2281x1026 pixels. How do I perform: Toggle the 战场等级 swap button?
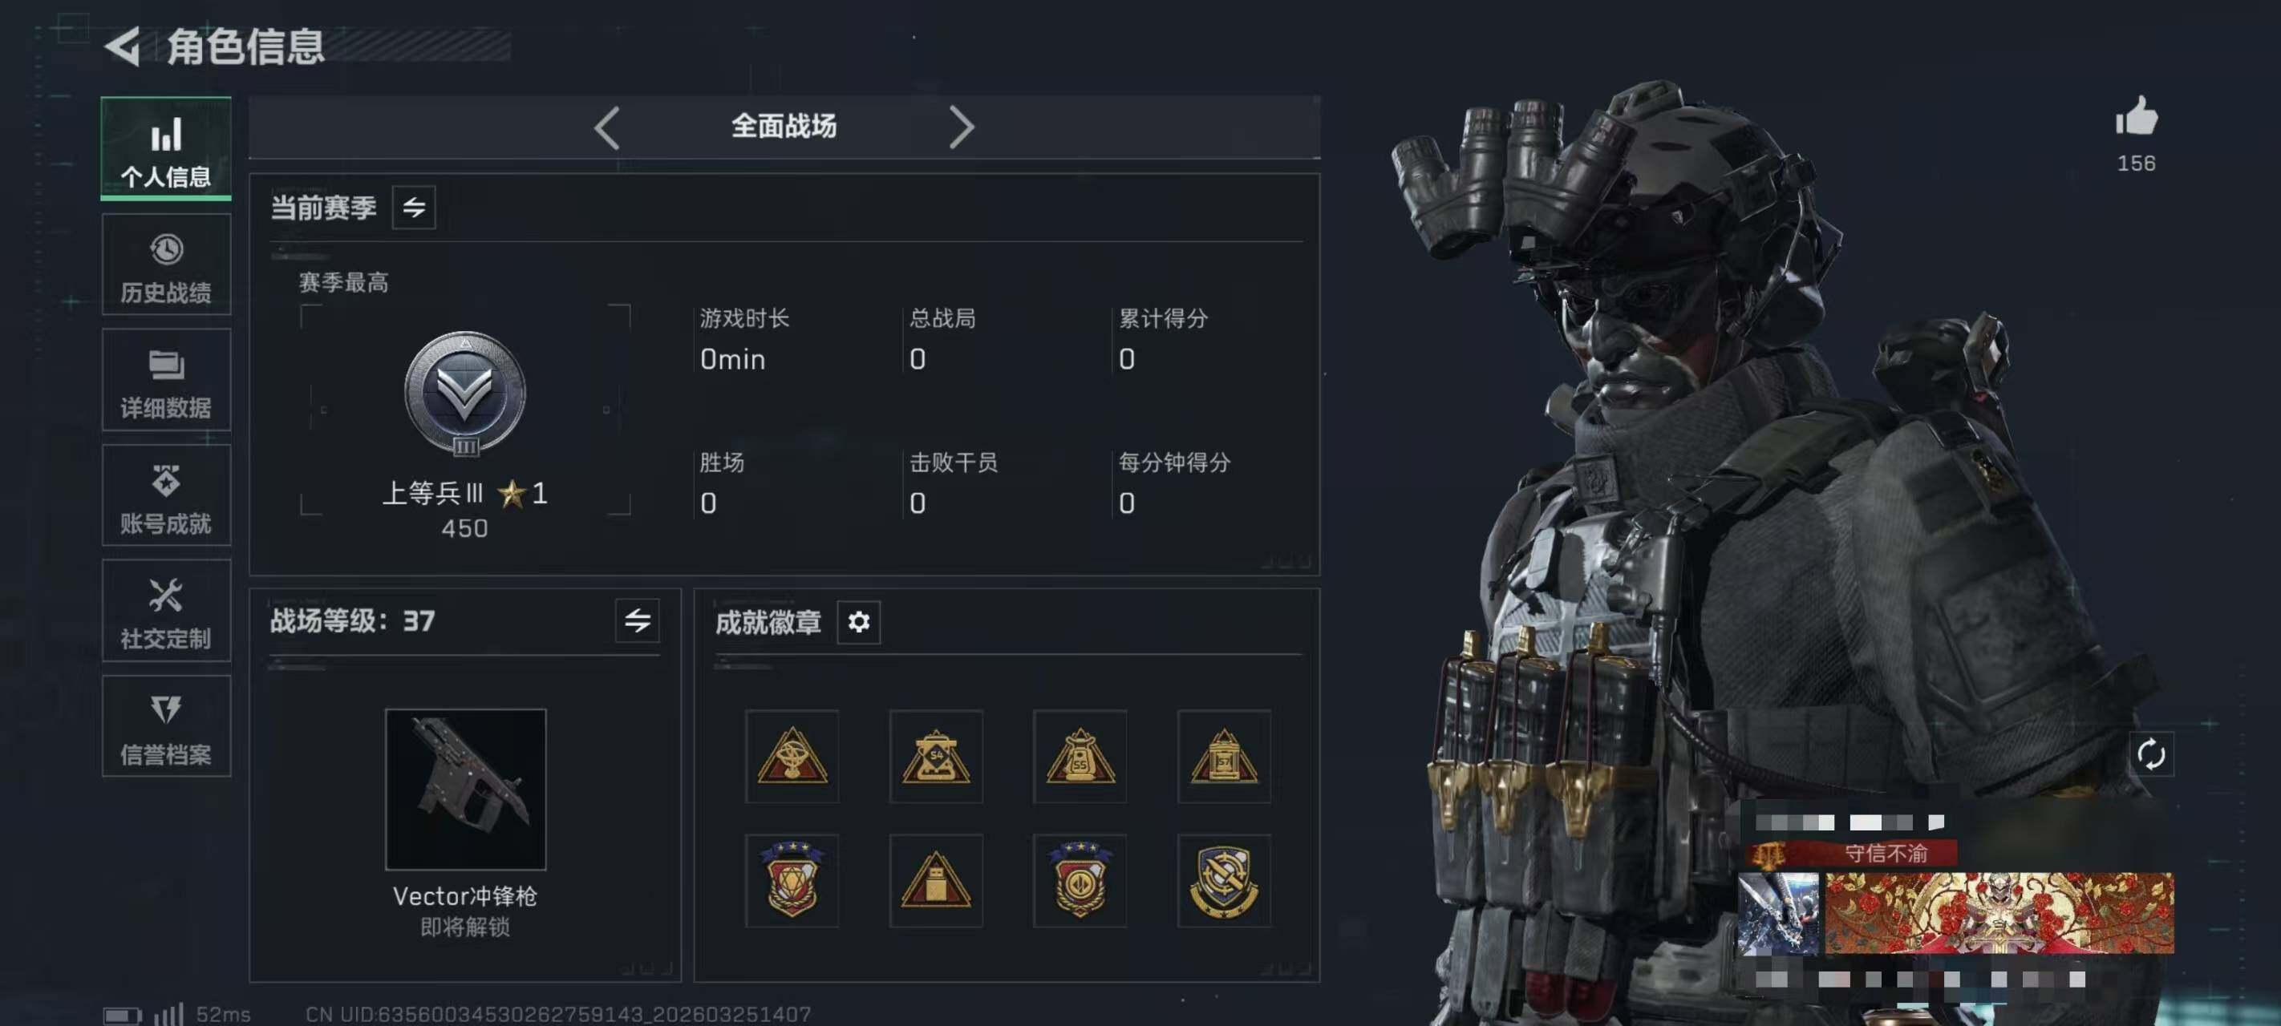(638, 620)
